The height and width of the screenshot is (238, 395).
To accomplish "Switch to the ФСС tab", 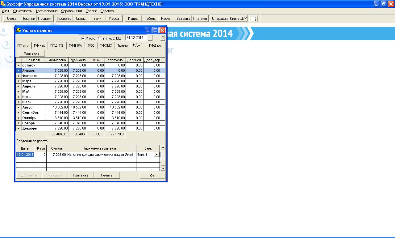I will [x=91, y=46].
